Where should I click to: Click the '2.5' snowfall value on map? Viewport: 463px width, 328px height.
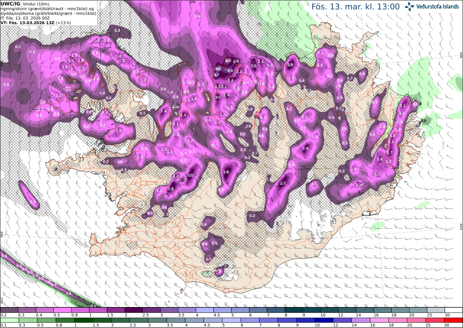(x=218, y=86)
